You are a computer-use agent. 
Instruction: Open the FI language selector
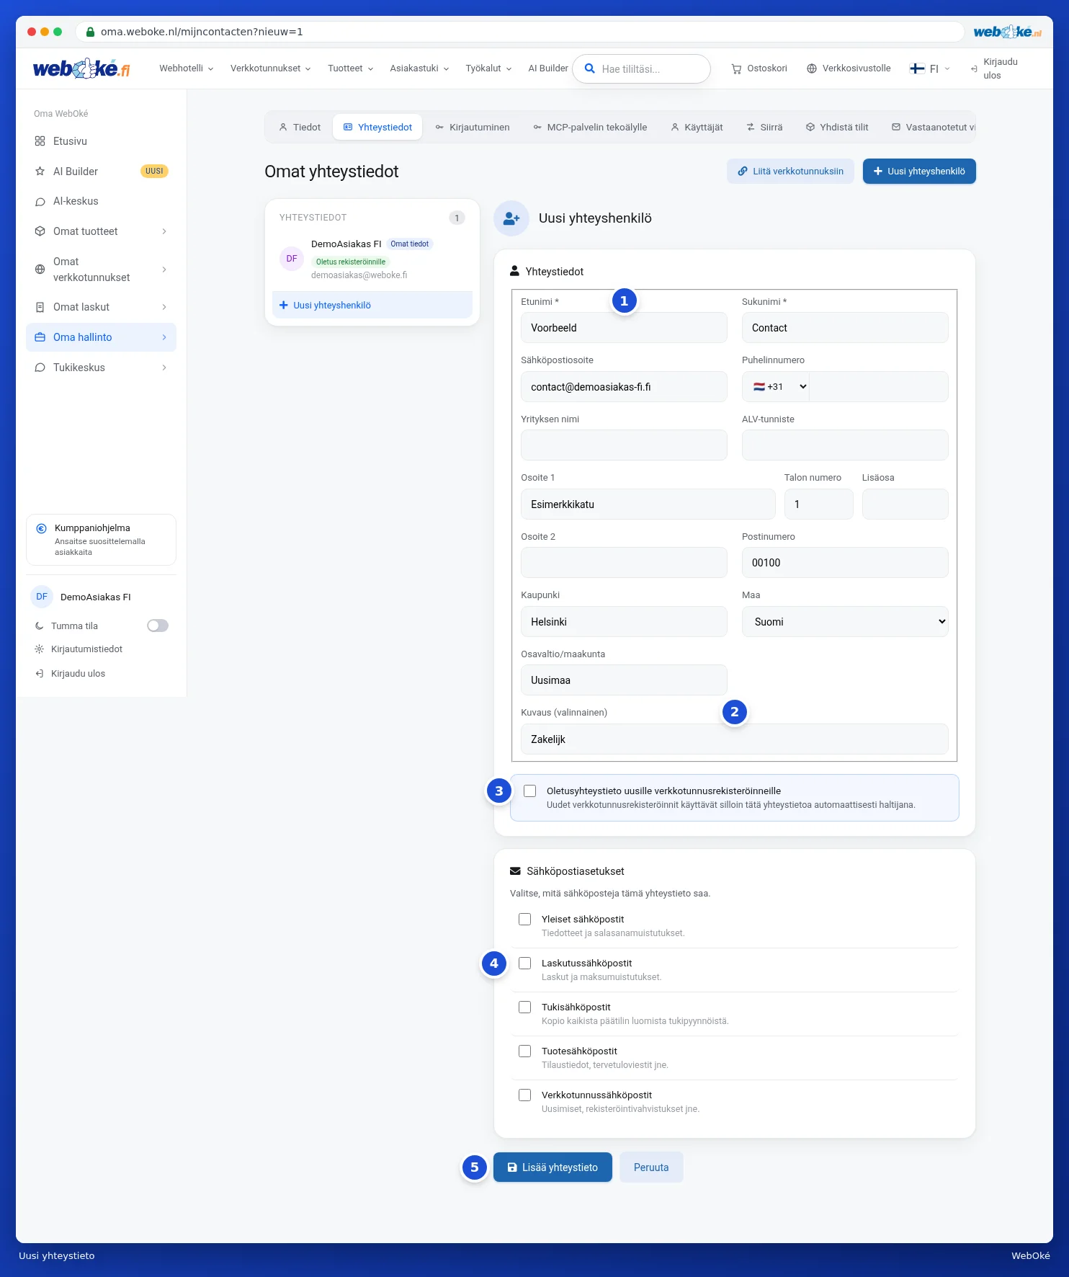pyautogui.click(x=930, y=68)
